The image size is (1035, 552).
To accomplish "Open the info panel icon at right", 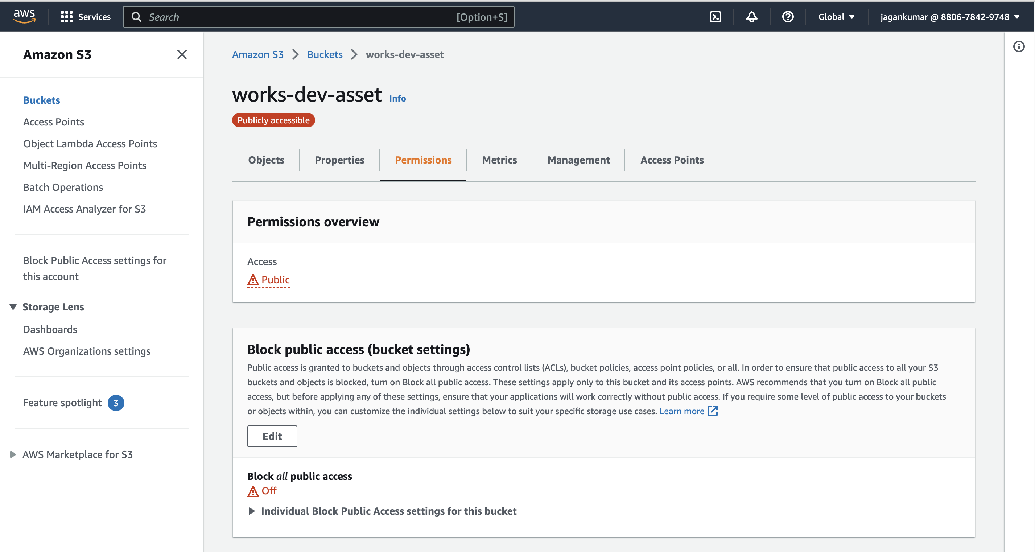I will pyautogui.click(x=1019, y=46).
